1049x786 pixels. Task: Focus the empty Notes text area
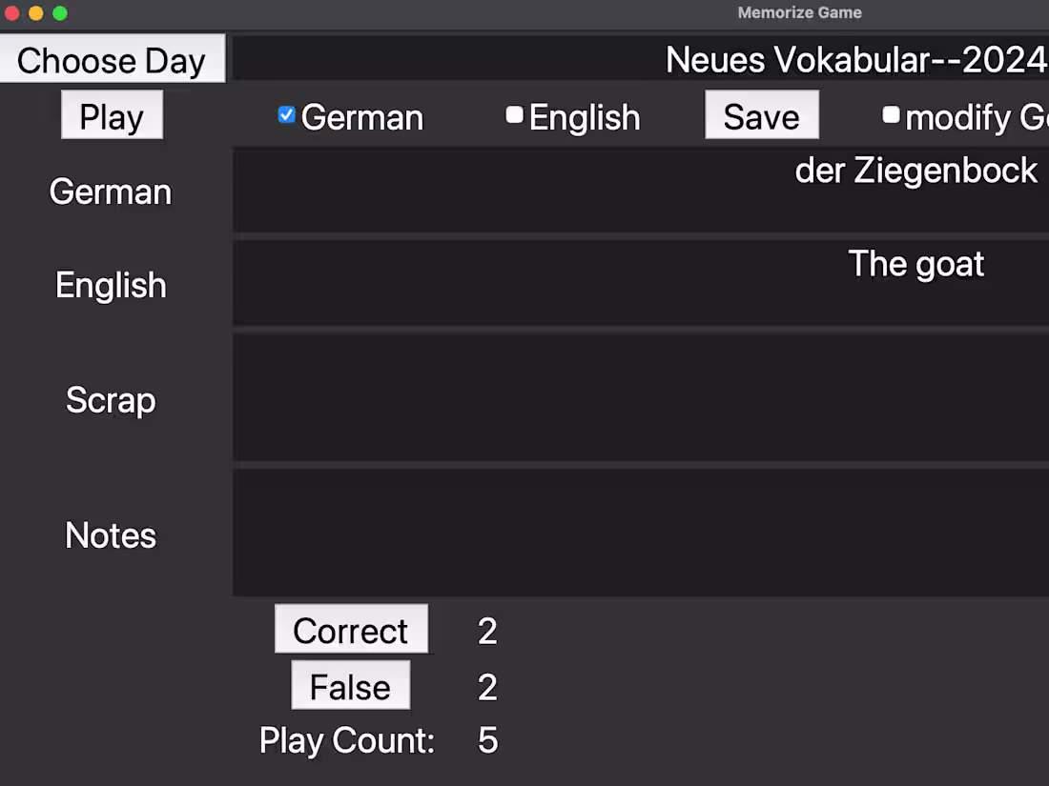(641, 533)
